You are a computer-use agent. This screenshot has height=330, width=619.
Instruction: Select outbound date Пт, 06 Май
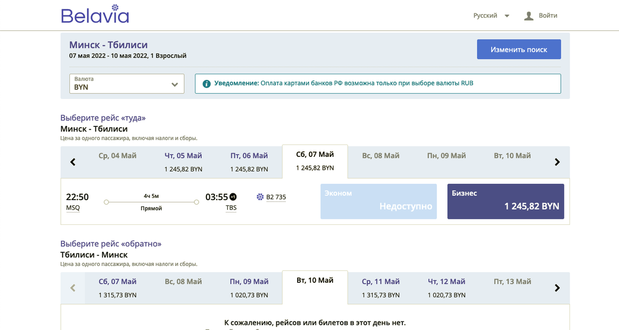click(249, 161)
